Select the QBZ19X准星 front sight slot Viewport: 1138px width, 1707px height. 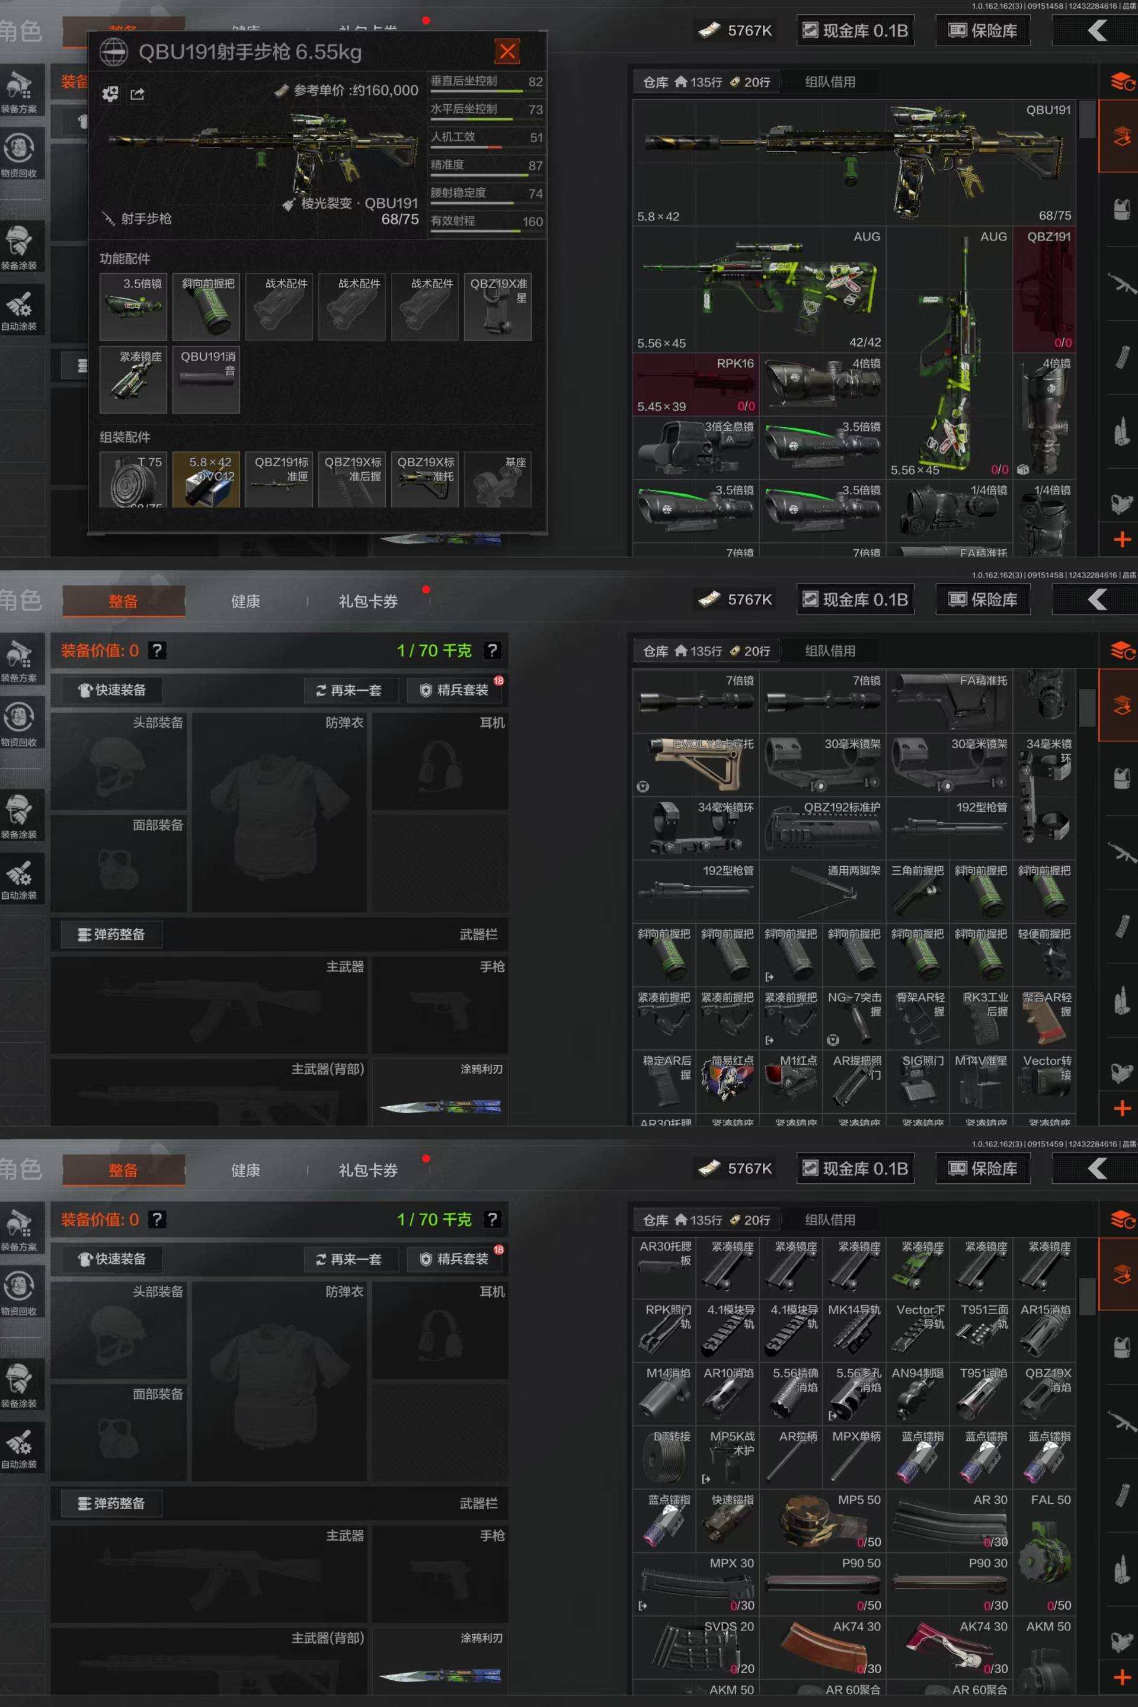click(x=498, y=307)
